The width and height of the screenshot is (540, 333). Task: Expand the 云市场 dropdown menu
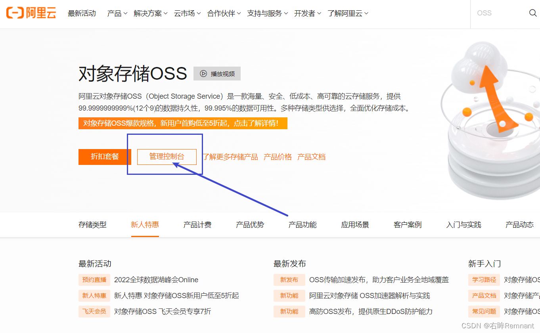click(188, 13)
